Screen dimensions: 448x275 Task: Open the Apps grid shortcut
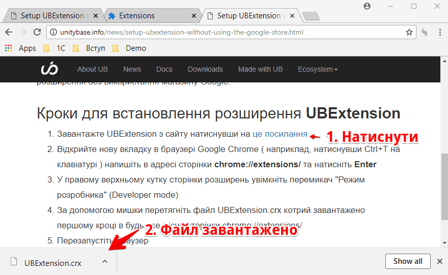20,48
